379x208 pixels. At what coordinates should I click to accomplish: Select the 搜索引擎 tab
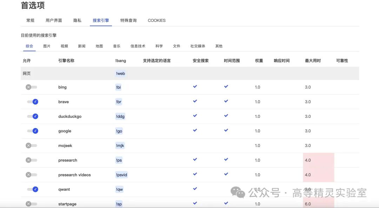[x=101, y=21]
